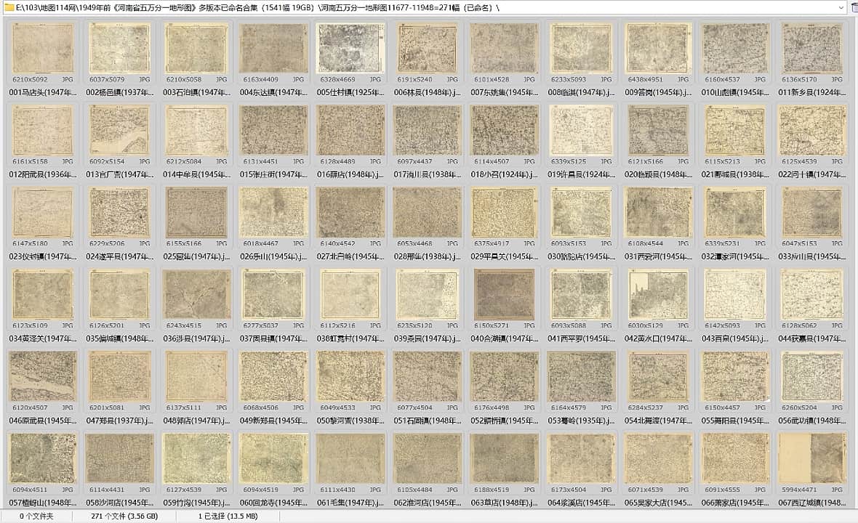Click the 6163x4409 dimensions label under 004东达镇

[x=260, y=80]
